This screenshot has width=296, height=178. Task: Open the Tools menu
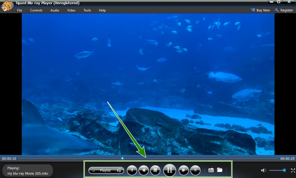87,10
